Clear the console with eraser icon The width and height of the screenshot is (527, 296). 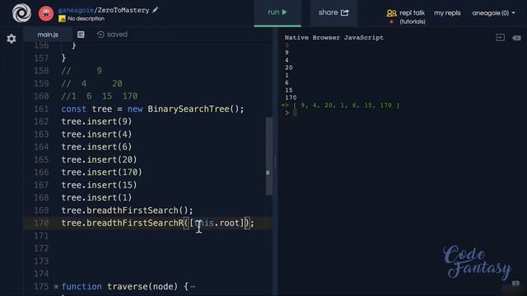(x=516, y=38)
